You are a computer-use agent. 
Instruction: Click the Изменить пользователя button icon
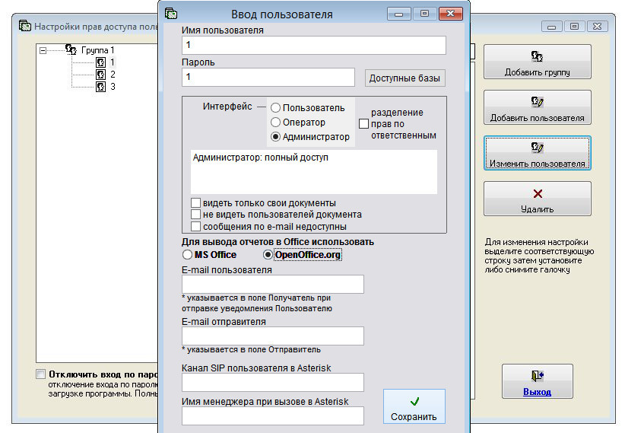[537, 148]
